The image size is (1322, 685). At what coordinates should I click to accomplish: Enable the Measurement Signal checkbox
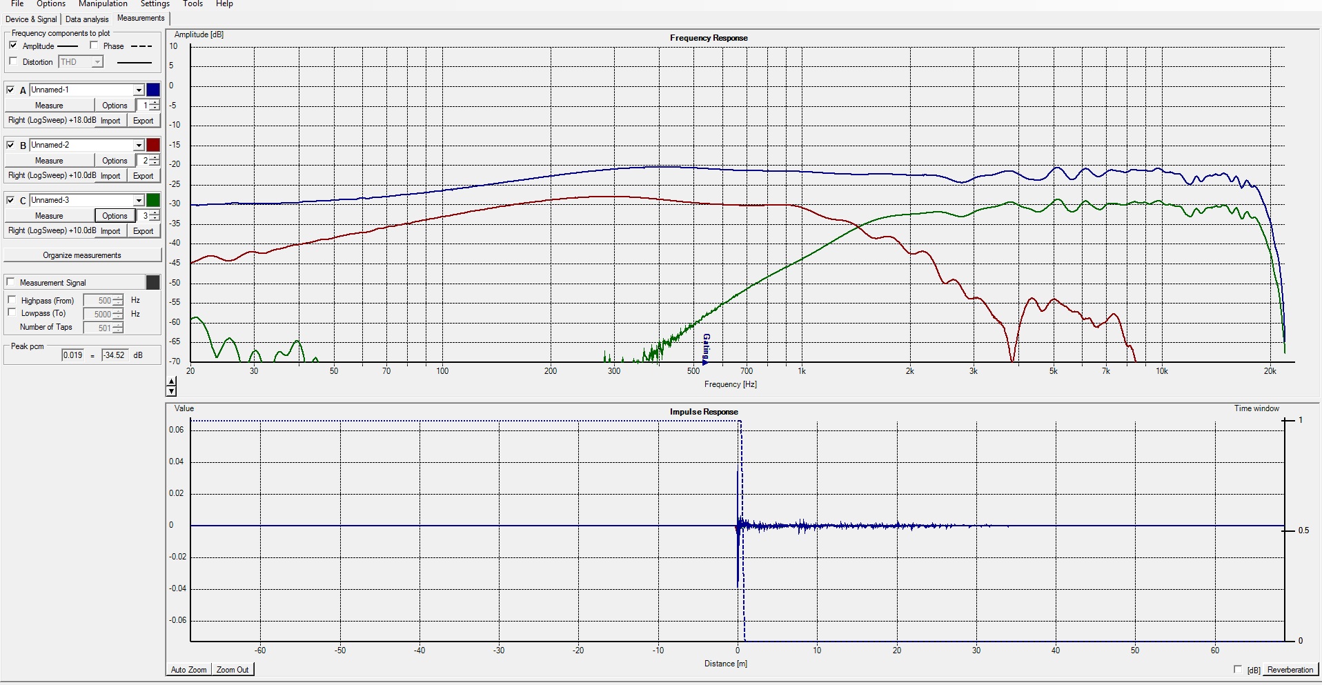(x=10, y=282)
